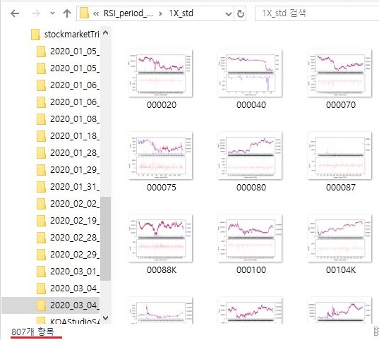
Task: Click the folder icon in address bar
Action: [85, 13]
